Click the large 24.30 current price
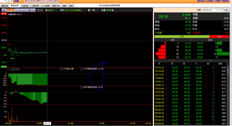Image resolution: width=232 pixels, height=126 pixels. [x=163, y=16]
